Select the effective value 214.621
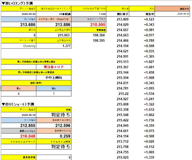 122,51
